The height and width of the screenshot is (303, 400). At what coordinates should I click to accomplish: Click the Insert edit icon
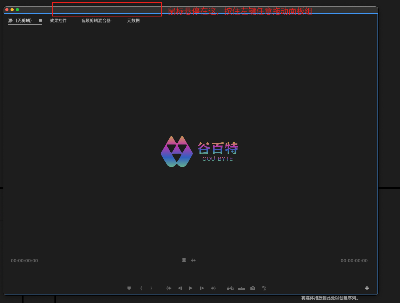tap(230, 288)
